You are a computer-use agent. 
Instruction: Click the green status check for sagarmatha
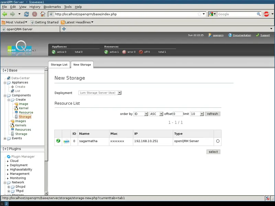[58, 141]
